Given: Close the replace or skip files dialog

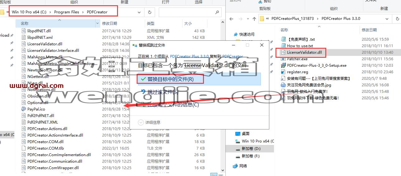Looking at the screenshot, I should point(262,45).
